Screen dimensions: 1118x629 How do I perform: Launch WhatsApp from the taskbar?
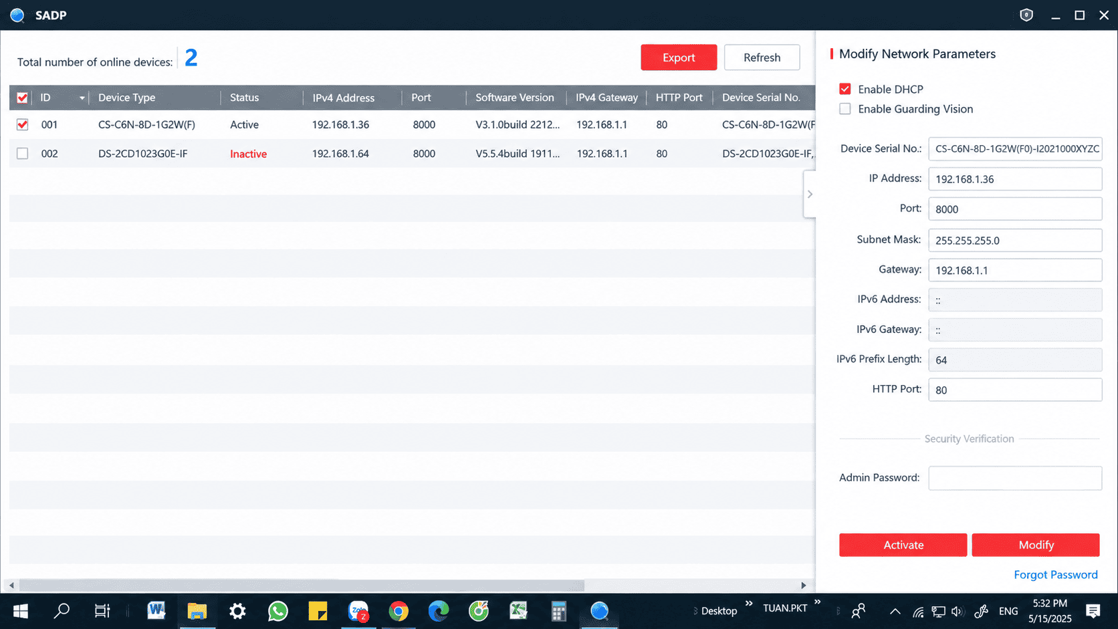point(277,610)
